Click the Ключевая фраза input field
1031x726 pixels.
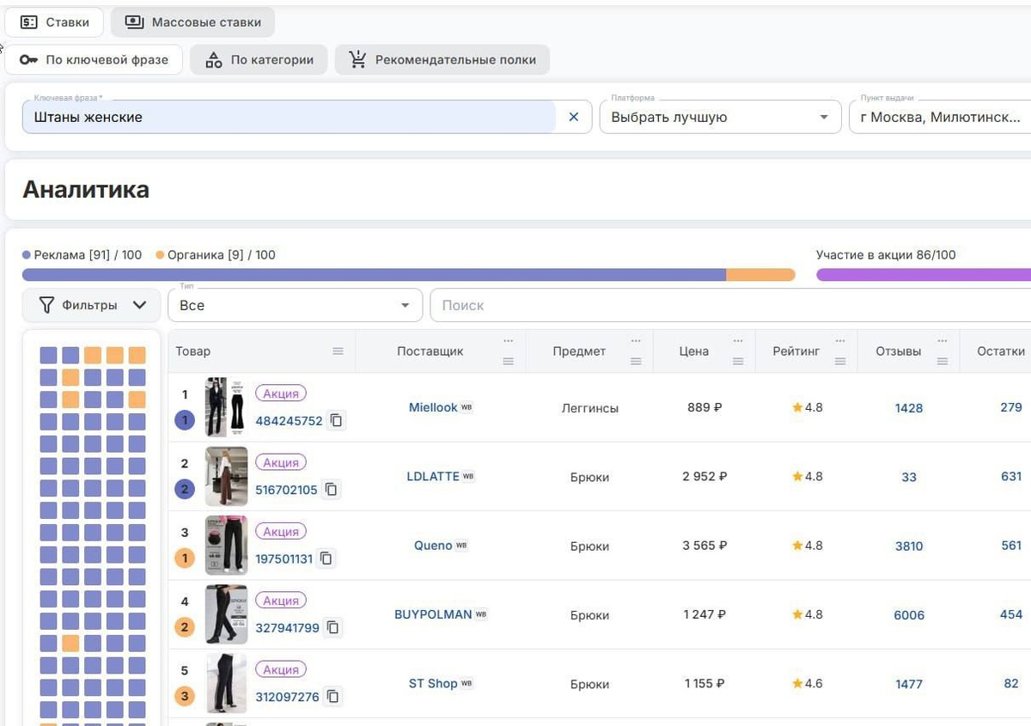pyautogui.click(x=289, y=117)
